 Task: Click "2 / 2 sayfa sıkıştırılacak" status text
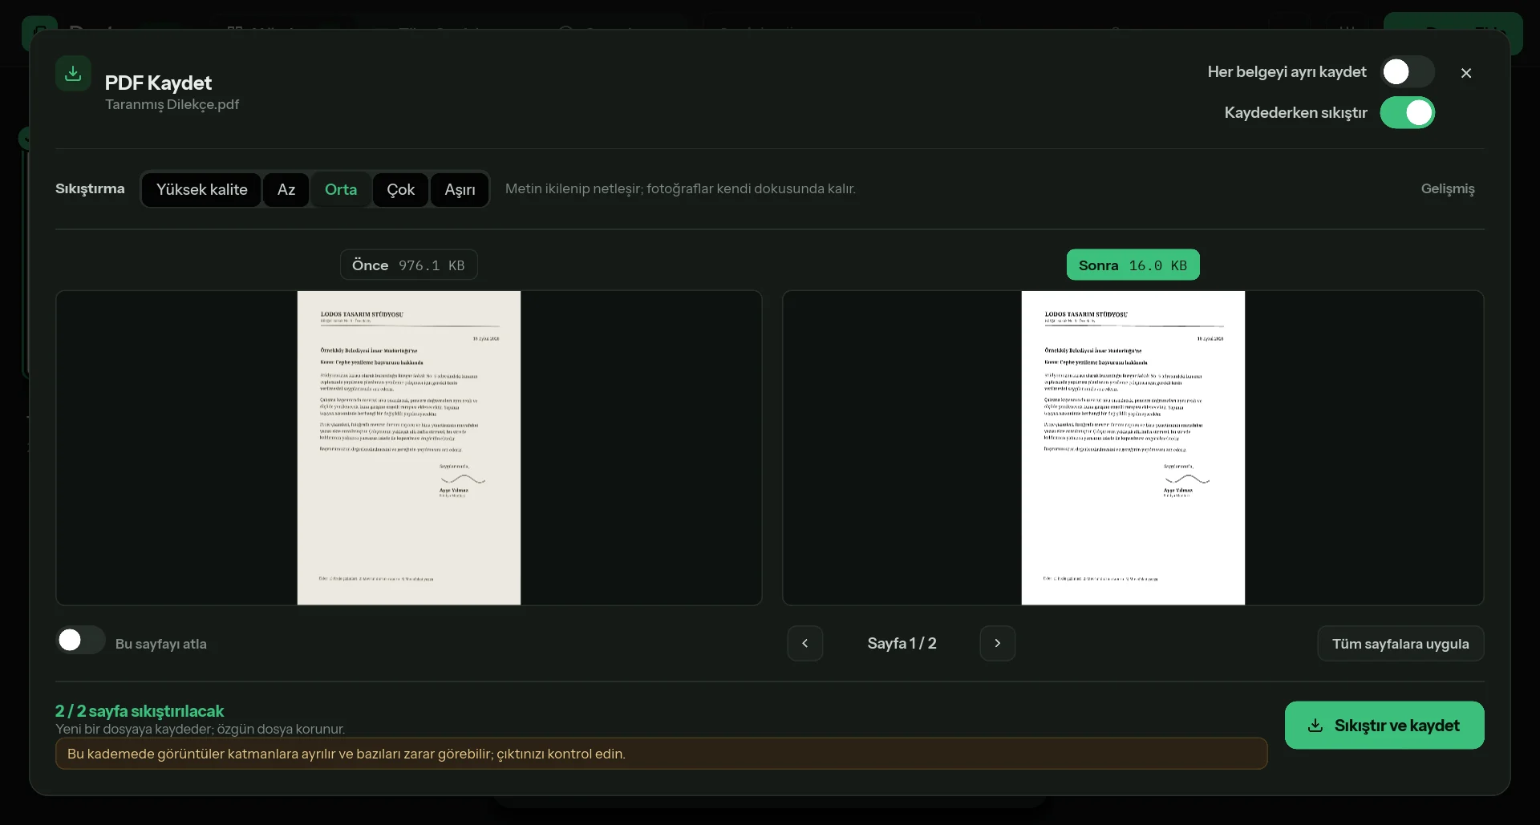[140, 711]
